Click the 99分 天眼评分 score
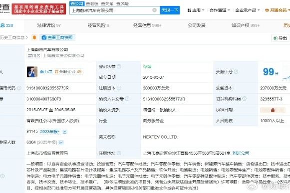290x193 pixels. click(x=271, y=72)
